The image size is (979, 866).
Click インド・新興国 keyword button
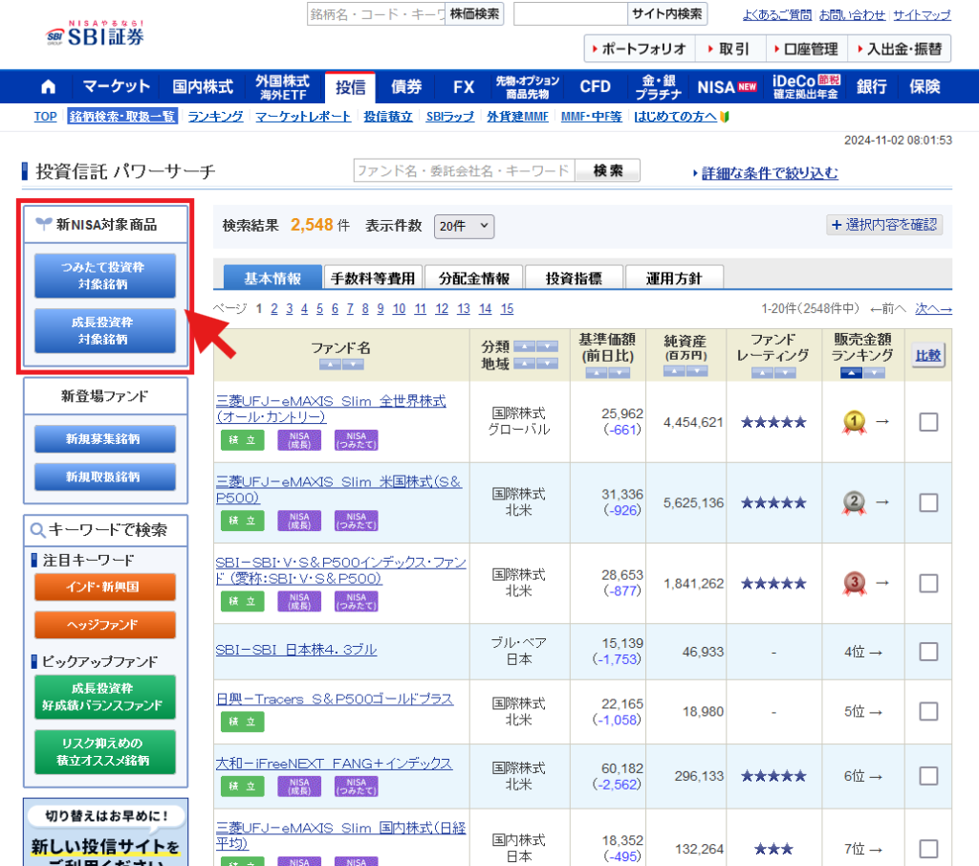(x=105, y=588)
